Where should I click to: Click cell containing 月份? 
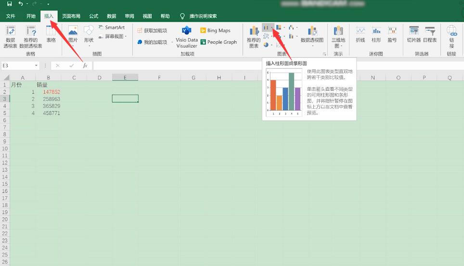[23, 85]
